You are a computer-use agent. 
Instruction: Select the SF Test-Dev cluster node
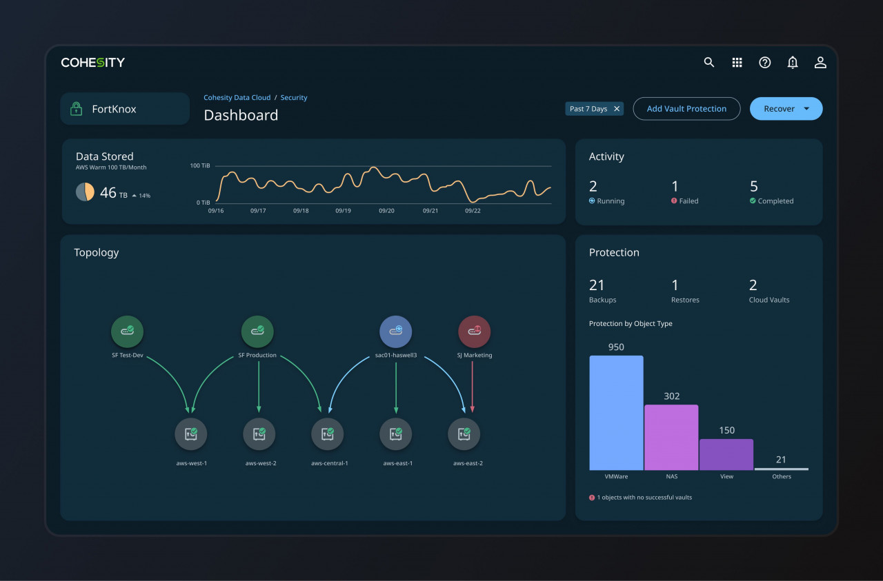[x=127, y=332]
